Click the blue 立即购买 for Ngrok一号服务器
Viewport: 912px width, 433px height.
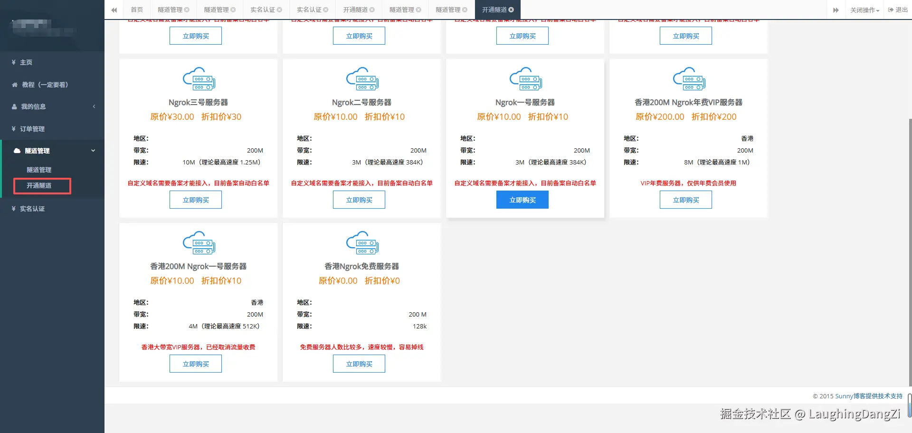click(x=522, y=200)
